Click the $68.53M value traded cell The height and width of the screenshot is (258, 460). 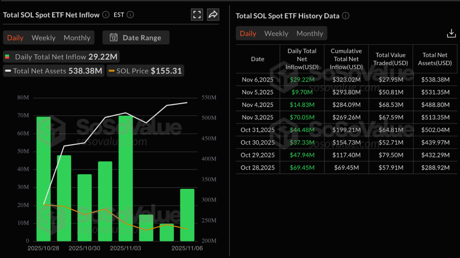(x=391, y=105)
